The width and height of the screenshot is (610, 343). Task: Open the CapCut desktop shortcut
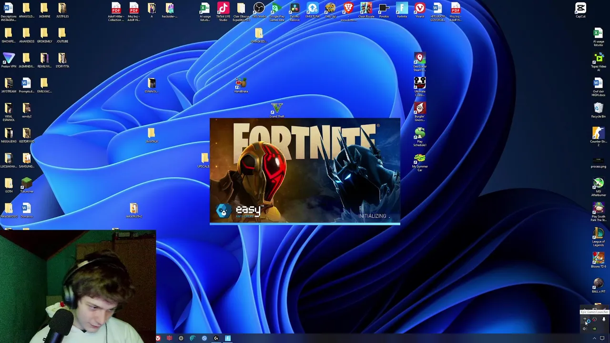(x=580, y=10)
